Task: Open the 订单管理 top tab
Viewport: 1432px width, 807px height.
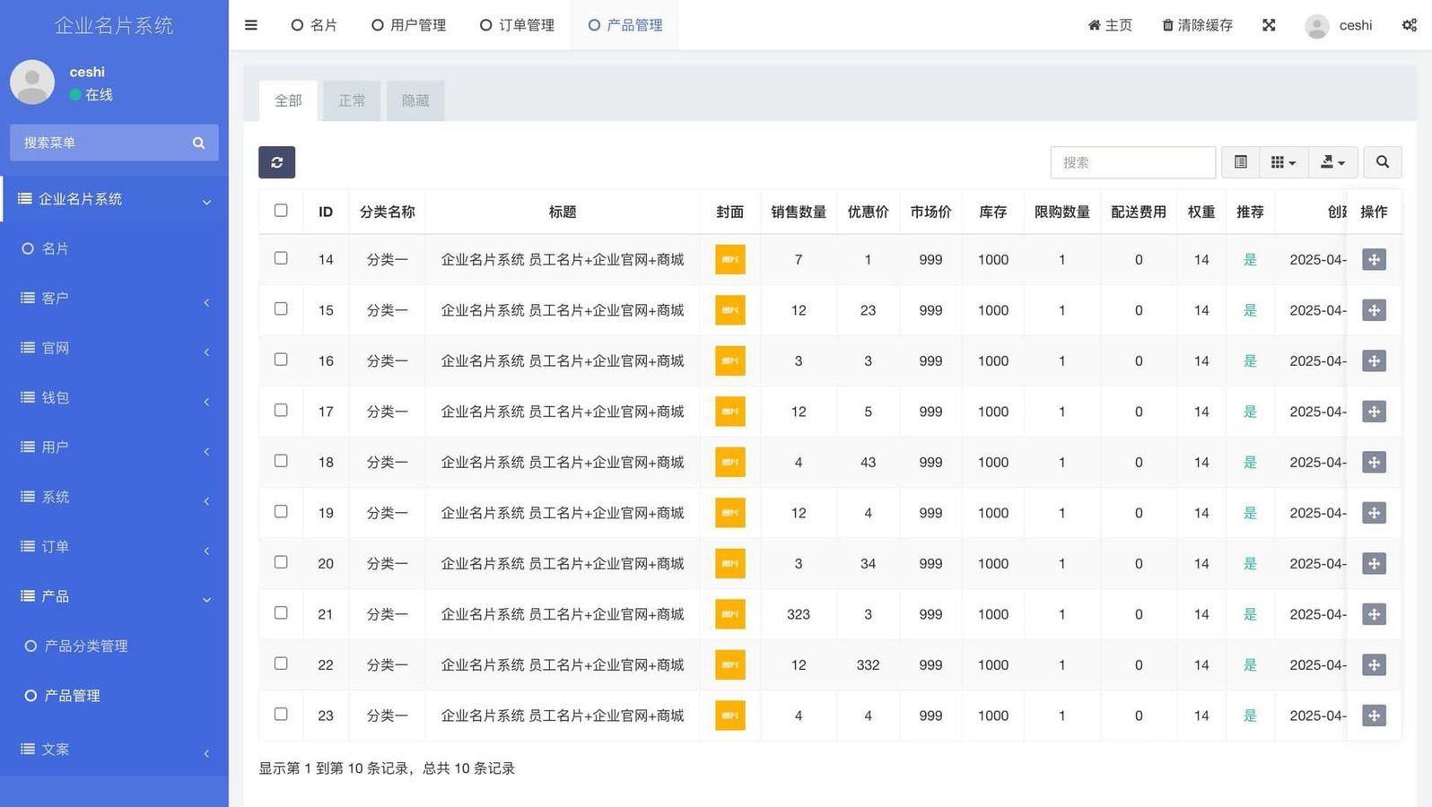Action: click(x=517, y=25)
